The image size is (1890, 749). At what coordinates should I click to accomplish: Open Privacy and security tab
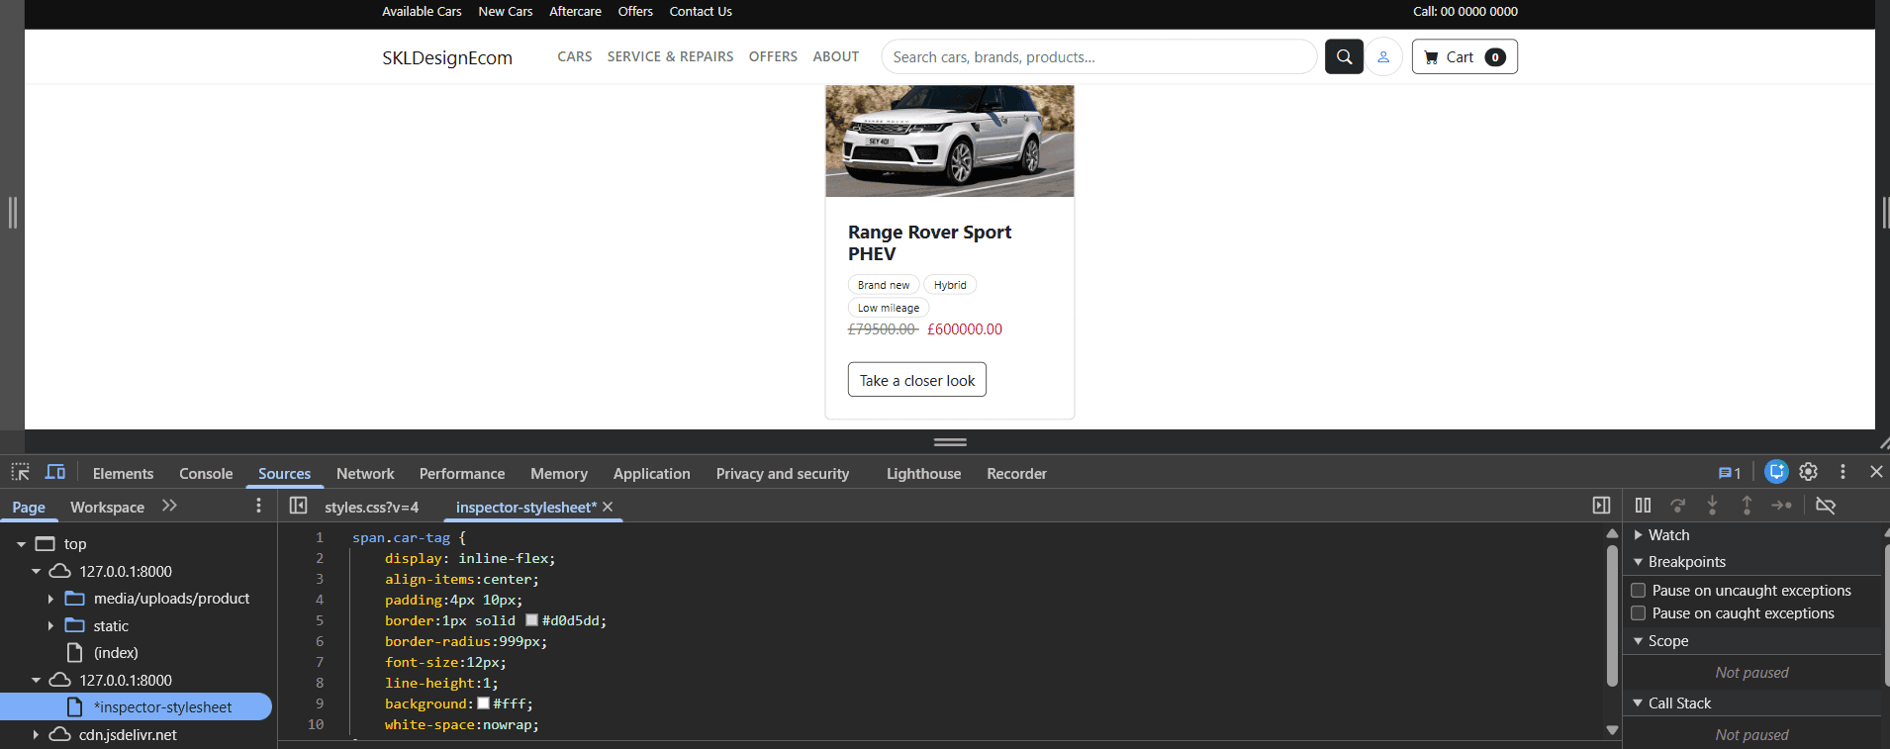[x=783, y=473]
